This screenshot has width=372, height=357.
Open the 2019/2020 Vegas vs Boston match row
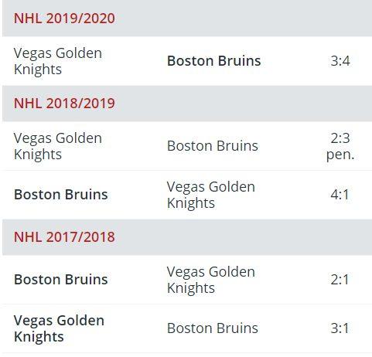[x=187, y=61]
